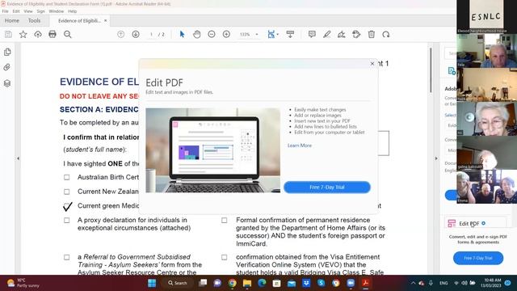
Task: Open the fit page options tool
Action: [x=271, y=34]
